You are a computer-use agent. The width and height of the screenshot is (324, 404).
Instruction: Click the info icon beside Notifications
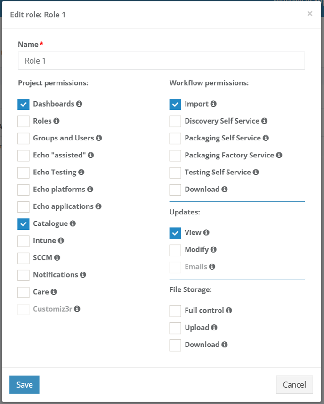83,275
